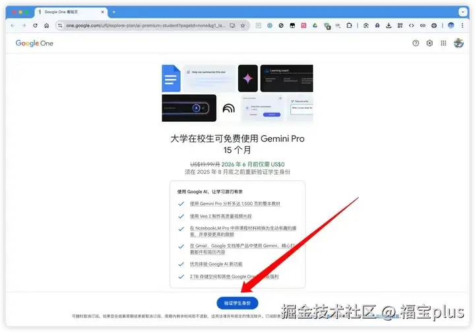The height and width of the screenshot is (332, 475).
Task: Click the Google One logo
Action: click(x=34, y=43)
